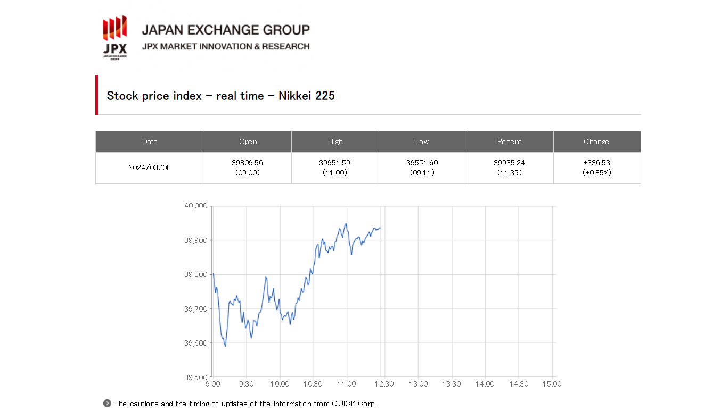Image resolution: width=721 pixels, height=420 pixels.
Task: Click the low value 39551.60
Action: 422,163
